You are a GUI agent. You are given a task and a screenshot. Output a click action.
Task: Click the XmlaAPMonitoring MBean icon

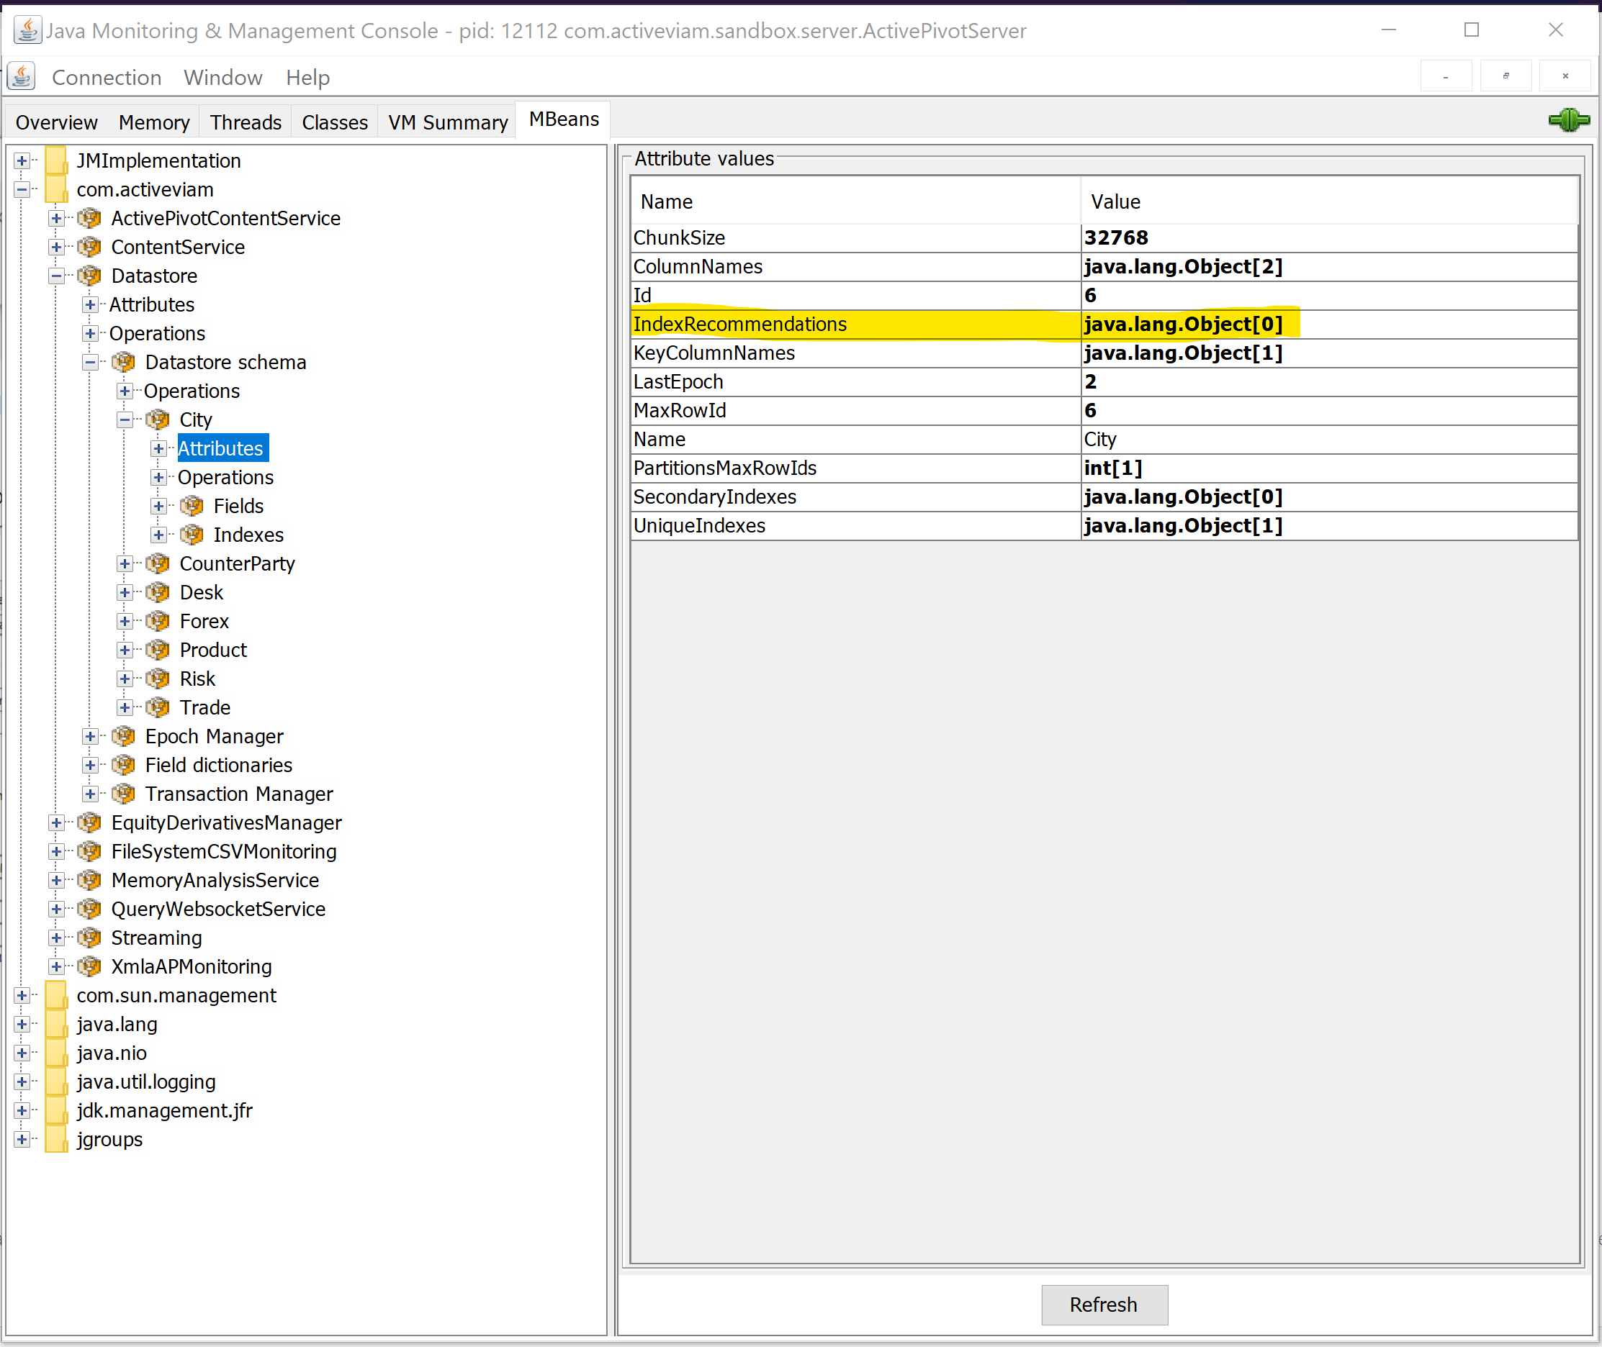coord(89,967)
